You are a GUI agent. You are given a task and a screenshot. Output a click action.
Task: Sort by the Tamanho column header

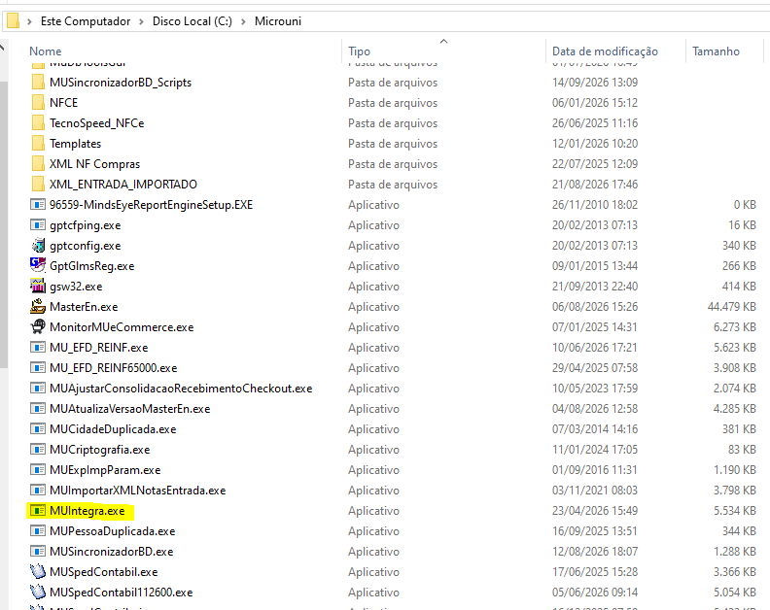(716, 51)
